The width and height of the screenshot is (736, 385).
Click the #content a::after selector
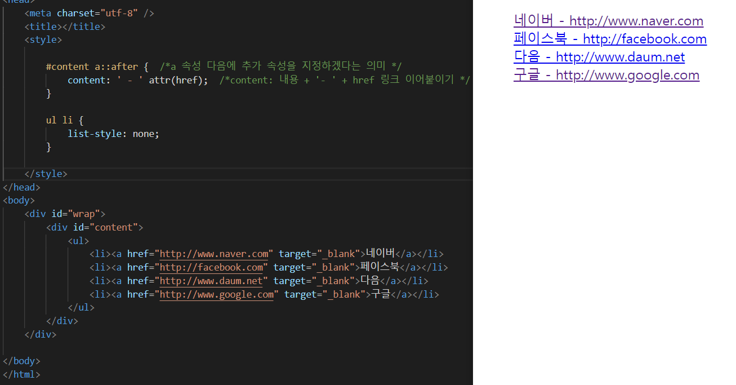coord(92,67)
